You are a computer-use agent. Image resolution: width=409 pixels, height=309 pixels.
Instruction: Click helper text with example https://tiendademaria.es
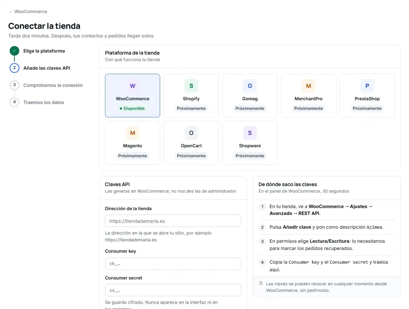pyautogui.click(x=158, y=237)
